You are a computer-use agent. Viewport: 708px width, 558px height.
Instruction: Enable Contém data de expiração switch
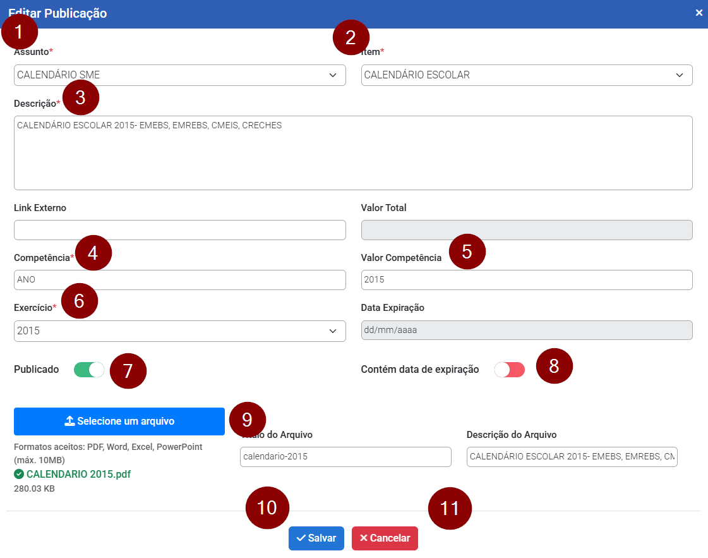coord(509,370)
